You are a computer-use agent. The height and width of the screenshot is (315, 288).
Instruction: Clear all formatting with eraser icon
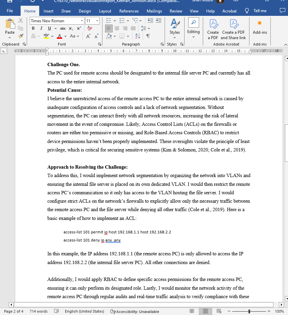[x=90, y=28]
